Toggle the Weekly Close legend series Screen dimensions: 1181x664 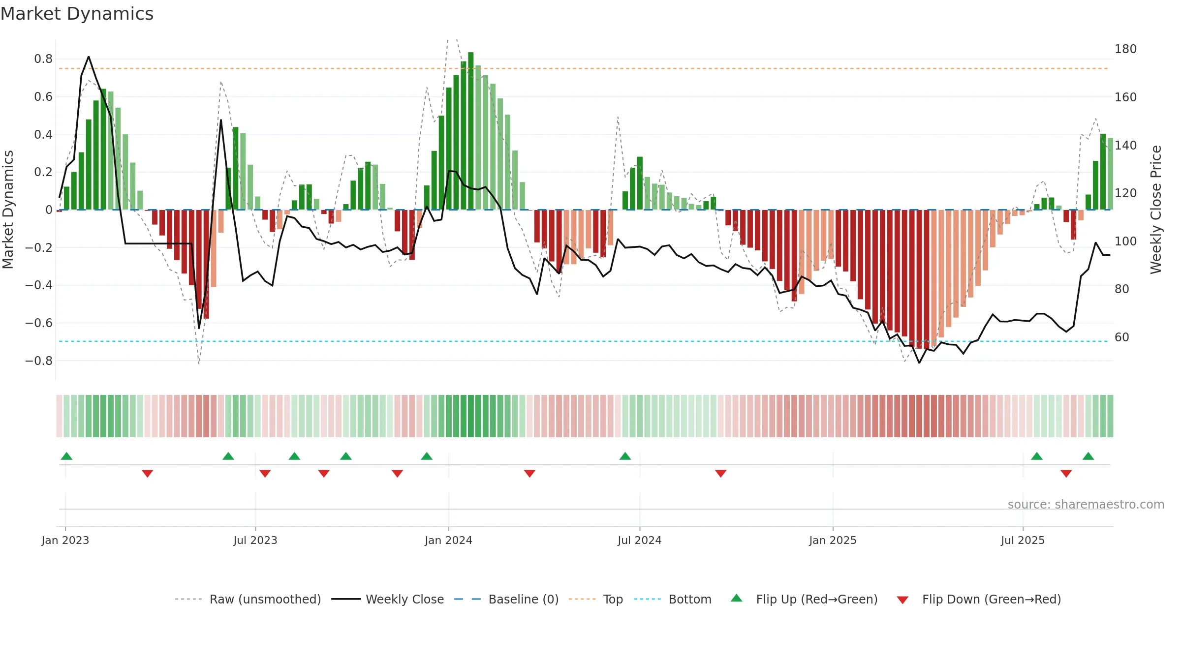(404, 599)
